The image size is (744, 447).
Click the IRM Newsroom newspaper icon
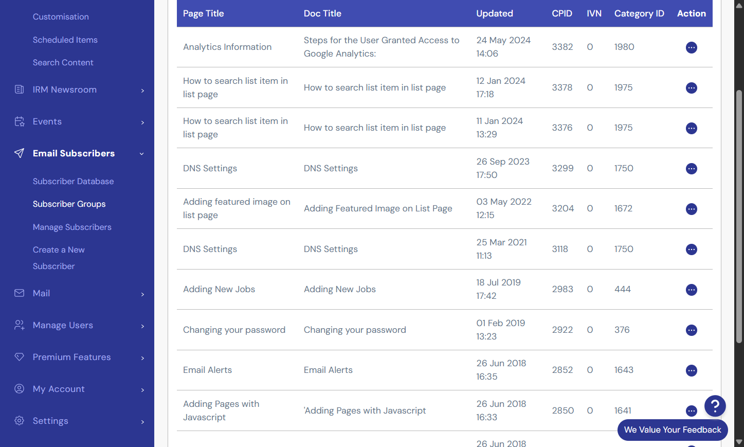pos(20,90)
